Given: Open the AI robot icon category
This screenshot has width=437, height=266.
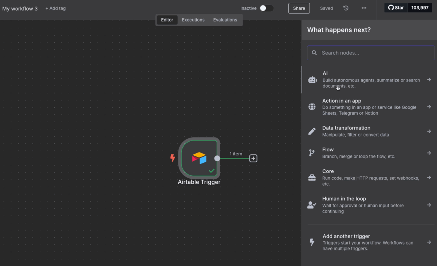Looking at the screenshot, I should [x=312, y=80].
